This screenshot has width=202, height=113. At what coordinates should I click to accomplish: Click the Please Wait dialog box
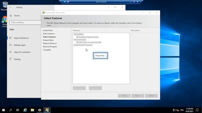(x=100, y=56)
